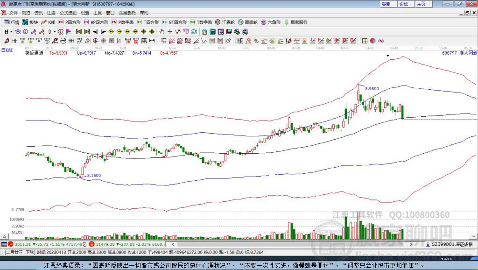Click the 客服 customer service button

click(x=386, y=4)
